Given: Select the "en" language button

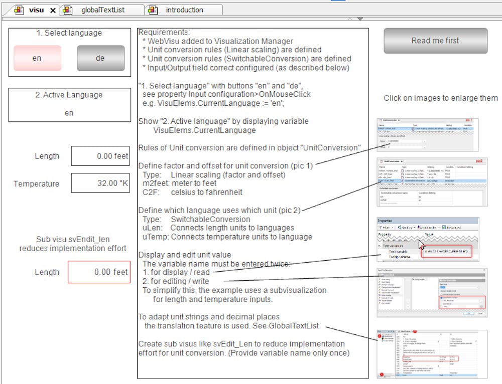Looking at the screenshot, I should [x=37, y=58].
